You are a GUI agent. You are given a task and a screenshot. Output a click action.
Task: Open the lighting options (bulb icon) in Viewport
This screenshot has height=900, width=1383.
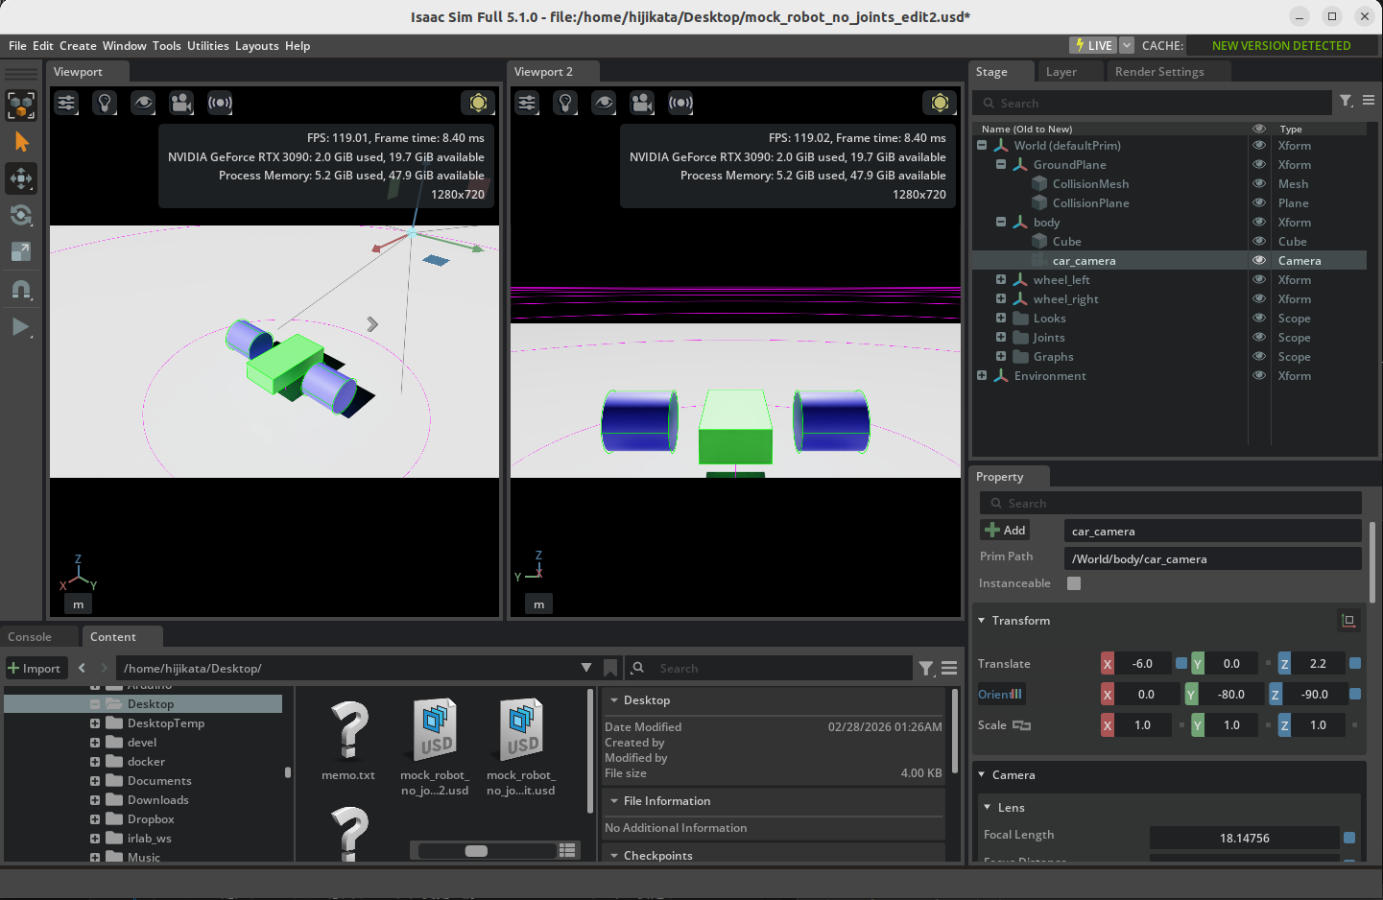[x=105, y=103]
